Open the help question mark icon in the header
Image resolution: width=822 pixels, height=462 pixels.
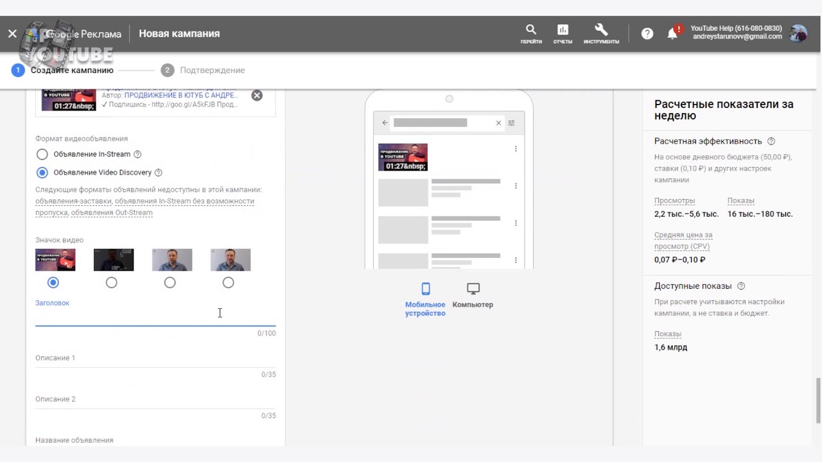(x=647, y=33)
